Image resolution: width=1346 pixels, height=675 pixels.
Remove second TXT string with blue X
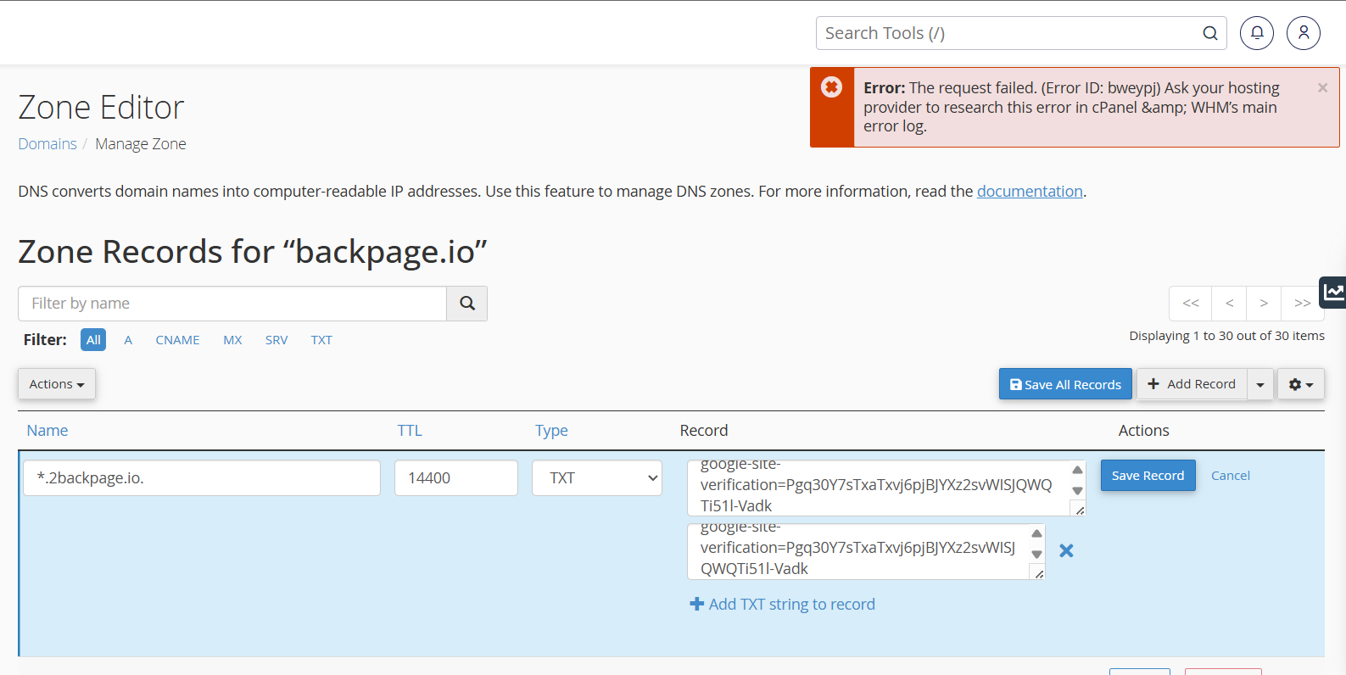(x=1067, y=551)
